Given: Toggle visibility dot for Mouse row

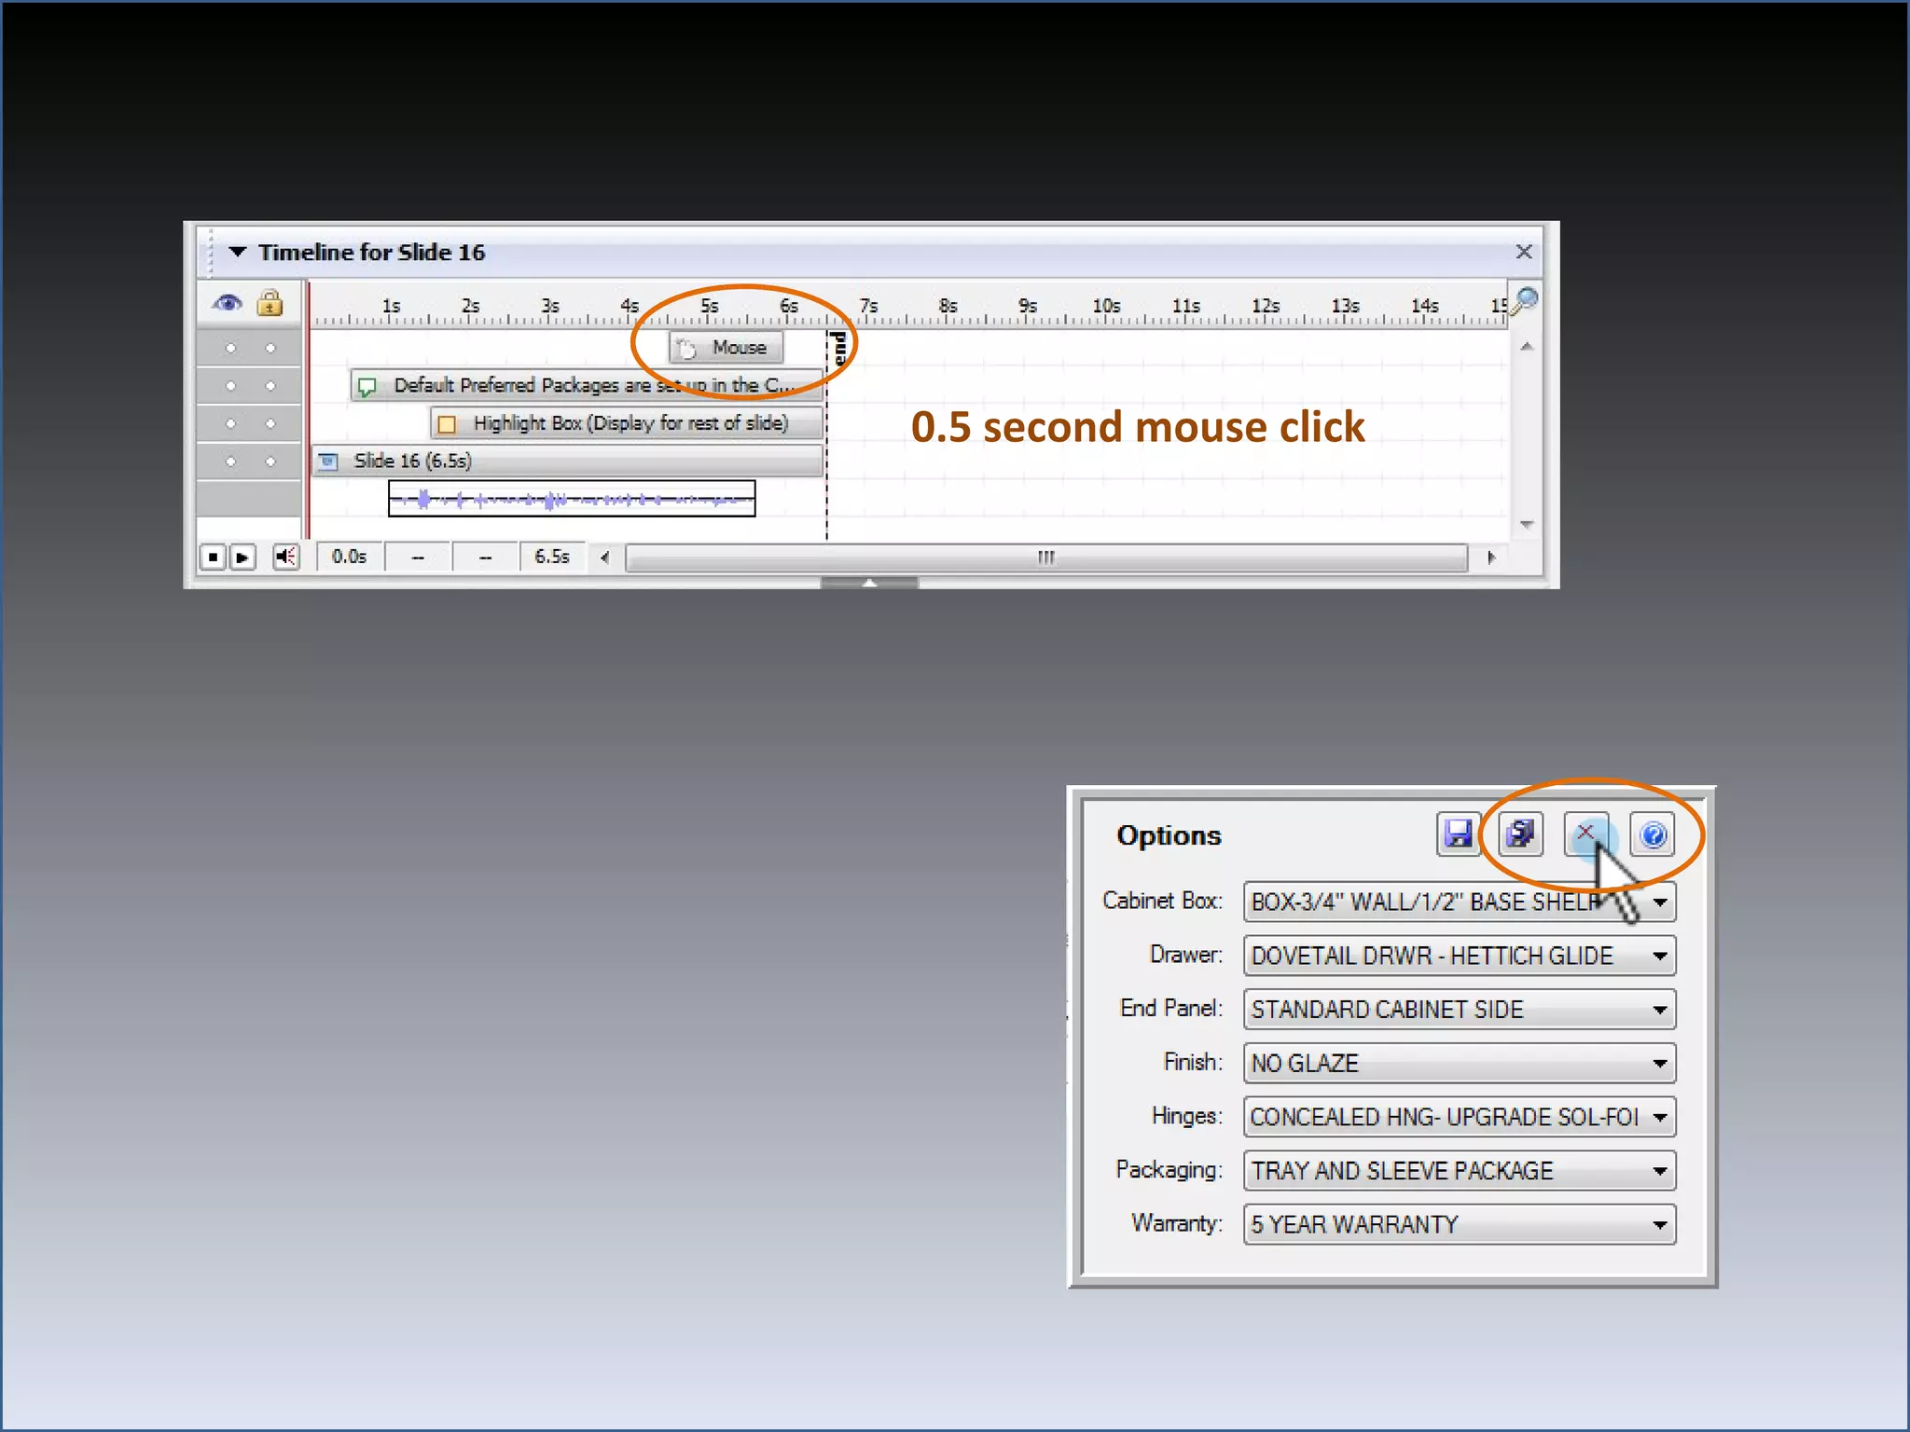Looking at the screenshot, I should point(230,348).
